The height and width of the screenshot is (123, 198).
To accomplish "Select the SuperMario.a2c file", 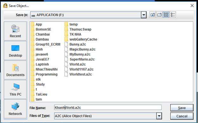I will coord(80,59).
